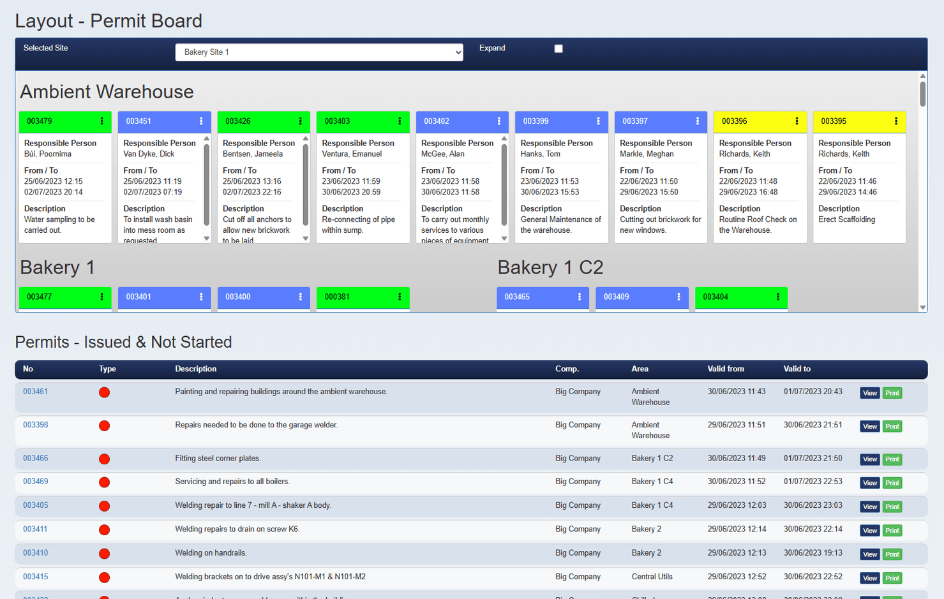944x599 pixels.
Task: Click View for permit 003461
Action: tap(869, 393)
